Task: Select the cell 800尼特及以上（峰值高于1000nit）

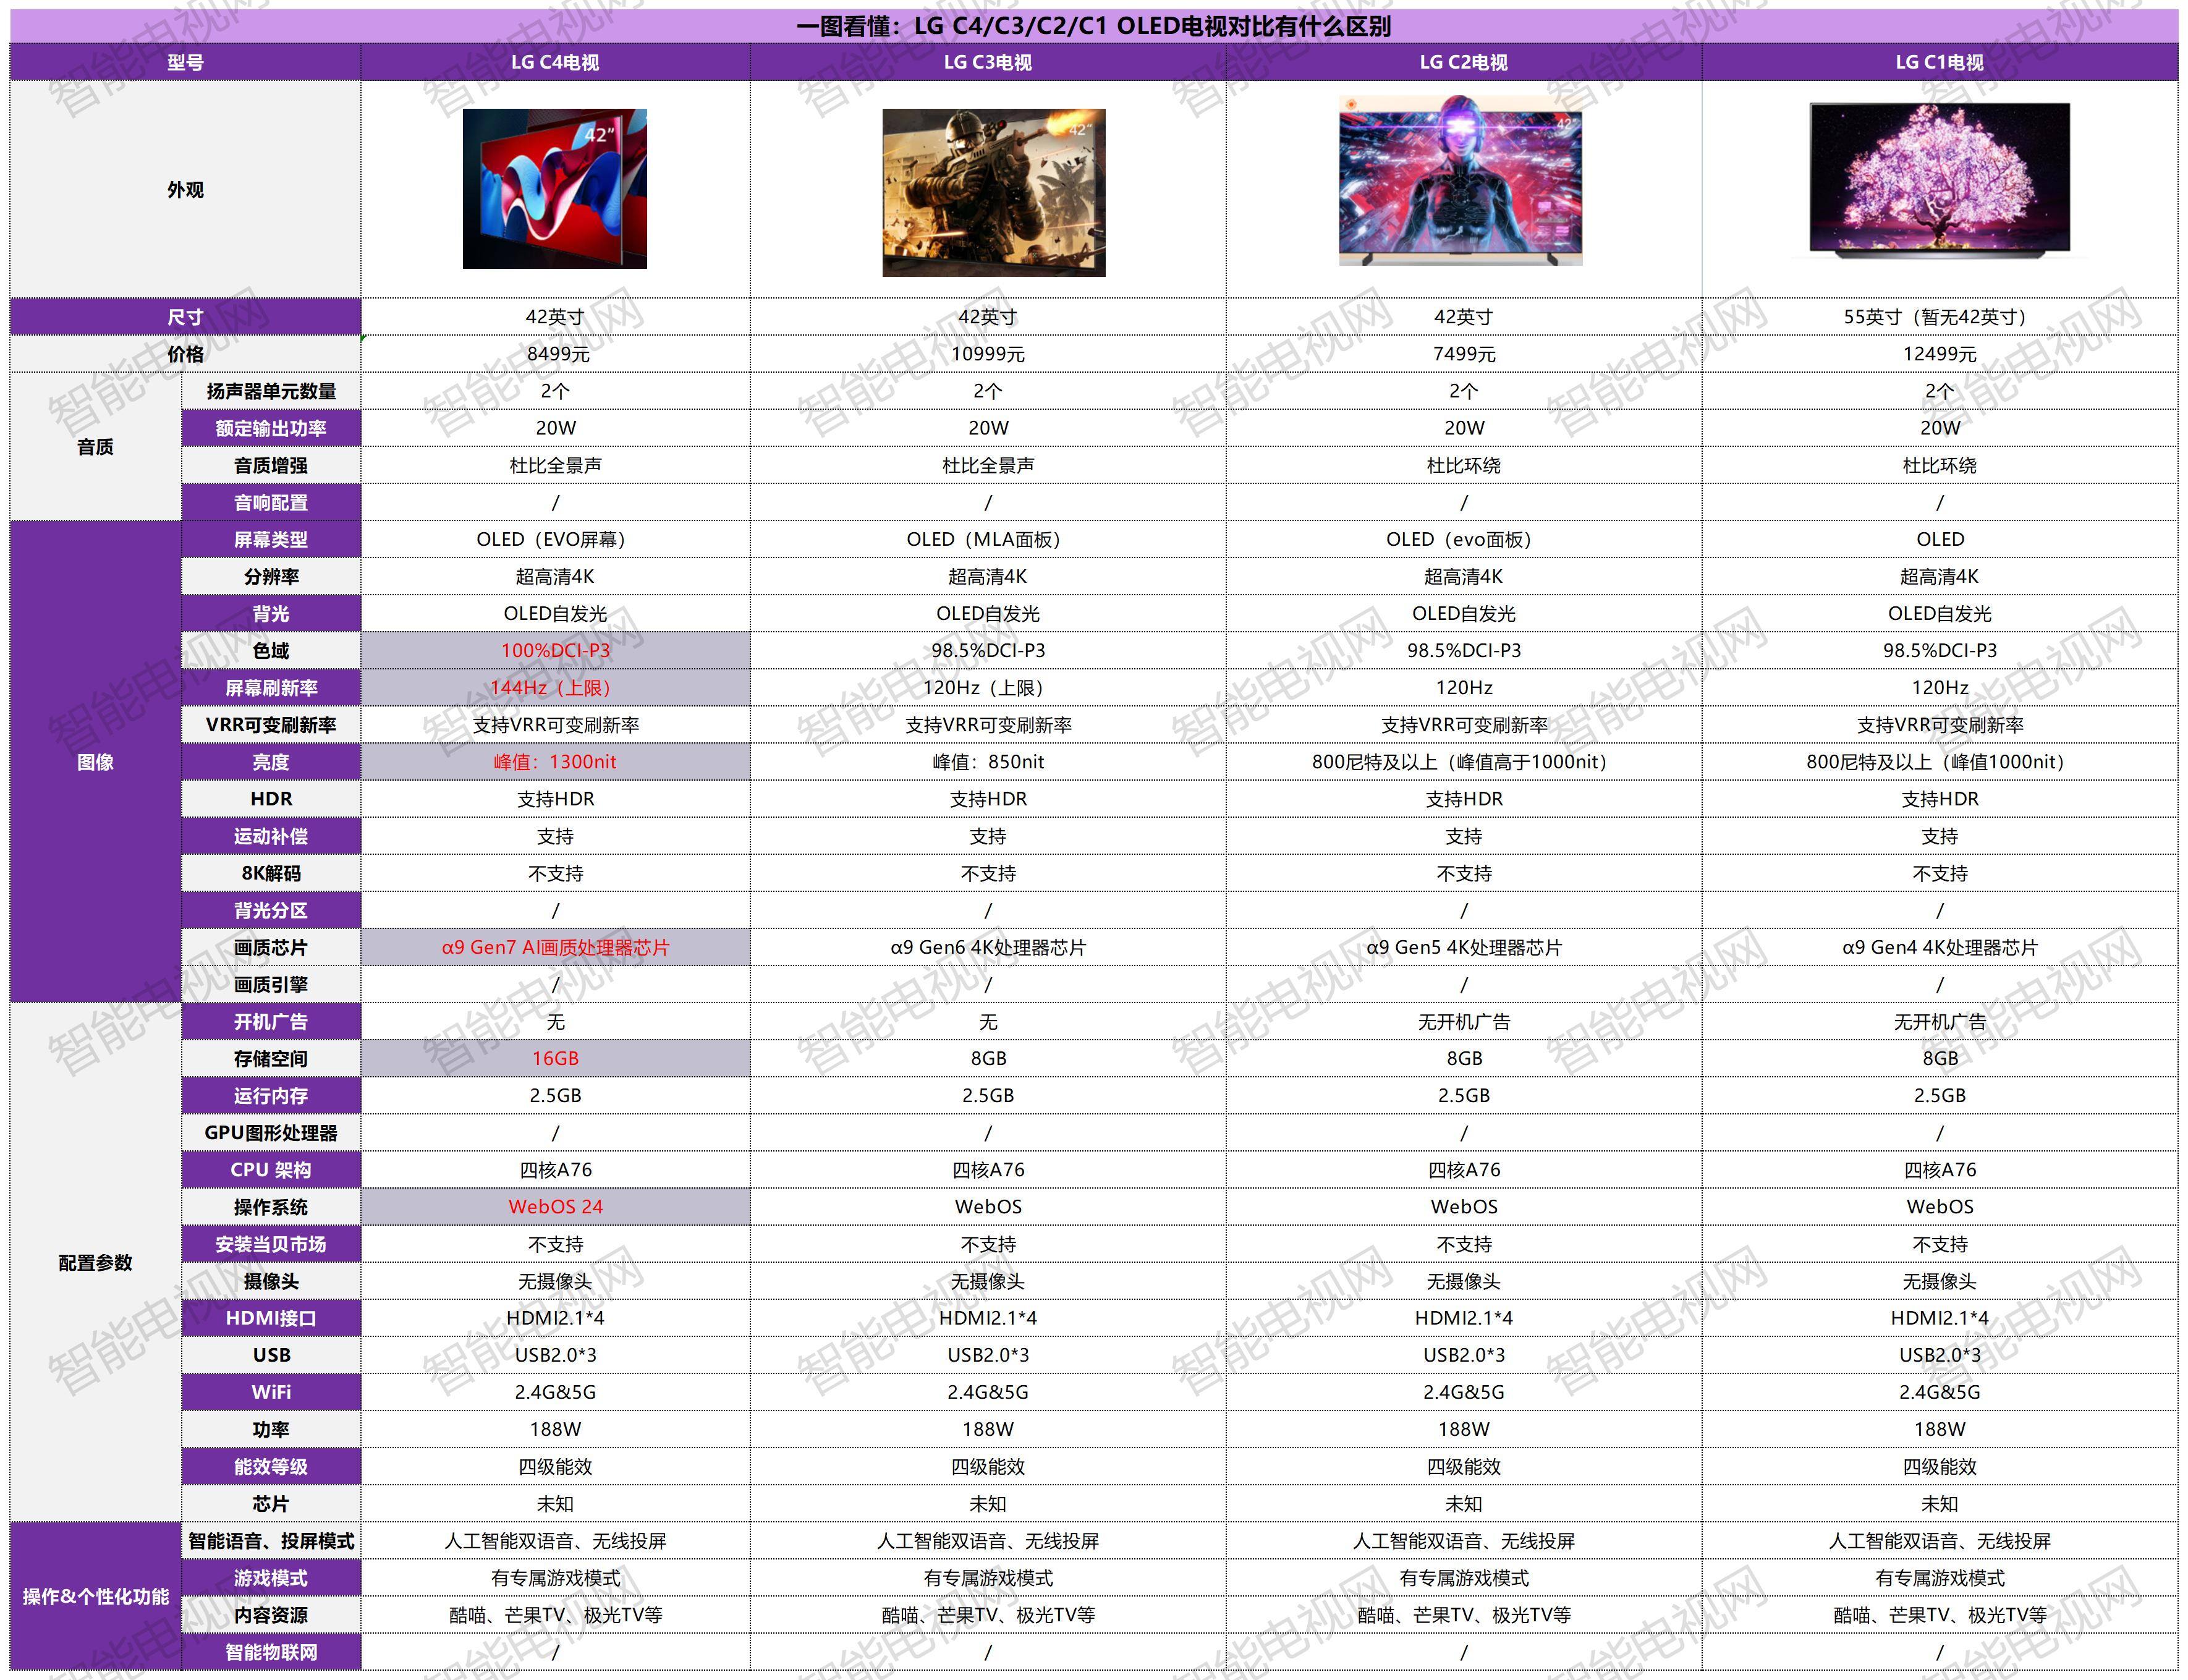Action: coord(1464,762)
